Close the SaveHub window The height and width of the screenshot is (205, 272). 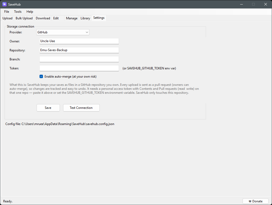click(x=266, y=4)
